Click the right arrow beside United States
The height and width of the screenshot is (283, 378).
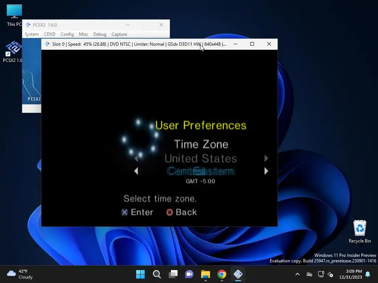[x=266, y=158]
